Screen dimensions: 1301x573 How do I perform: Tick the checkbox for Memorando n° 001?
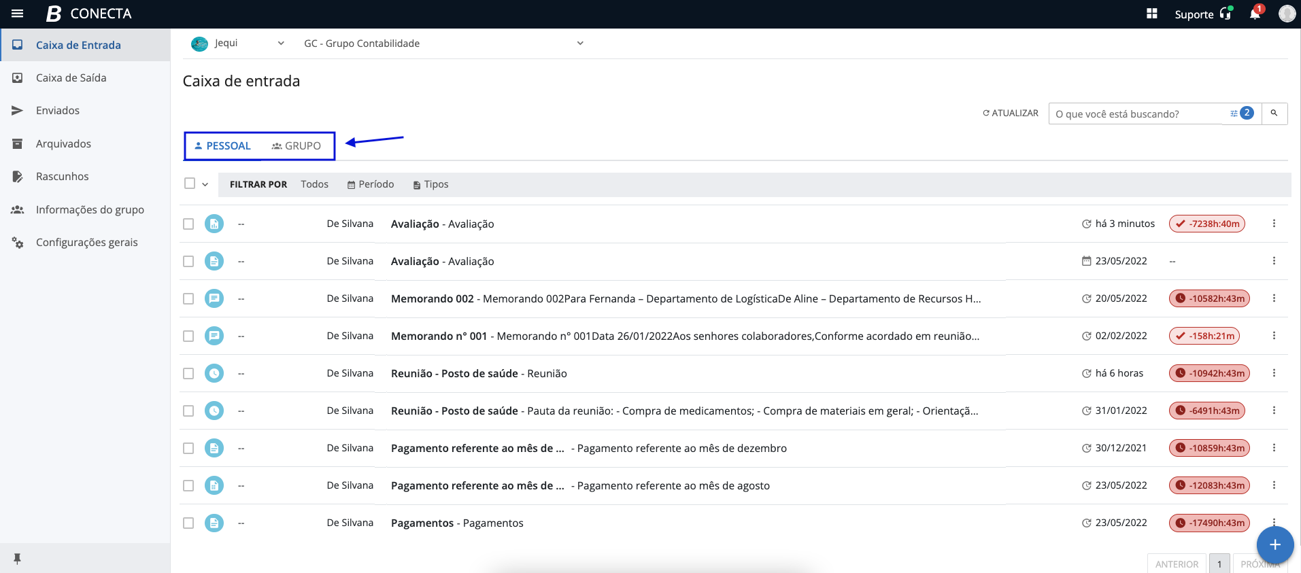(188, 336)
